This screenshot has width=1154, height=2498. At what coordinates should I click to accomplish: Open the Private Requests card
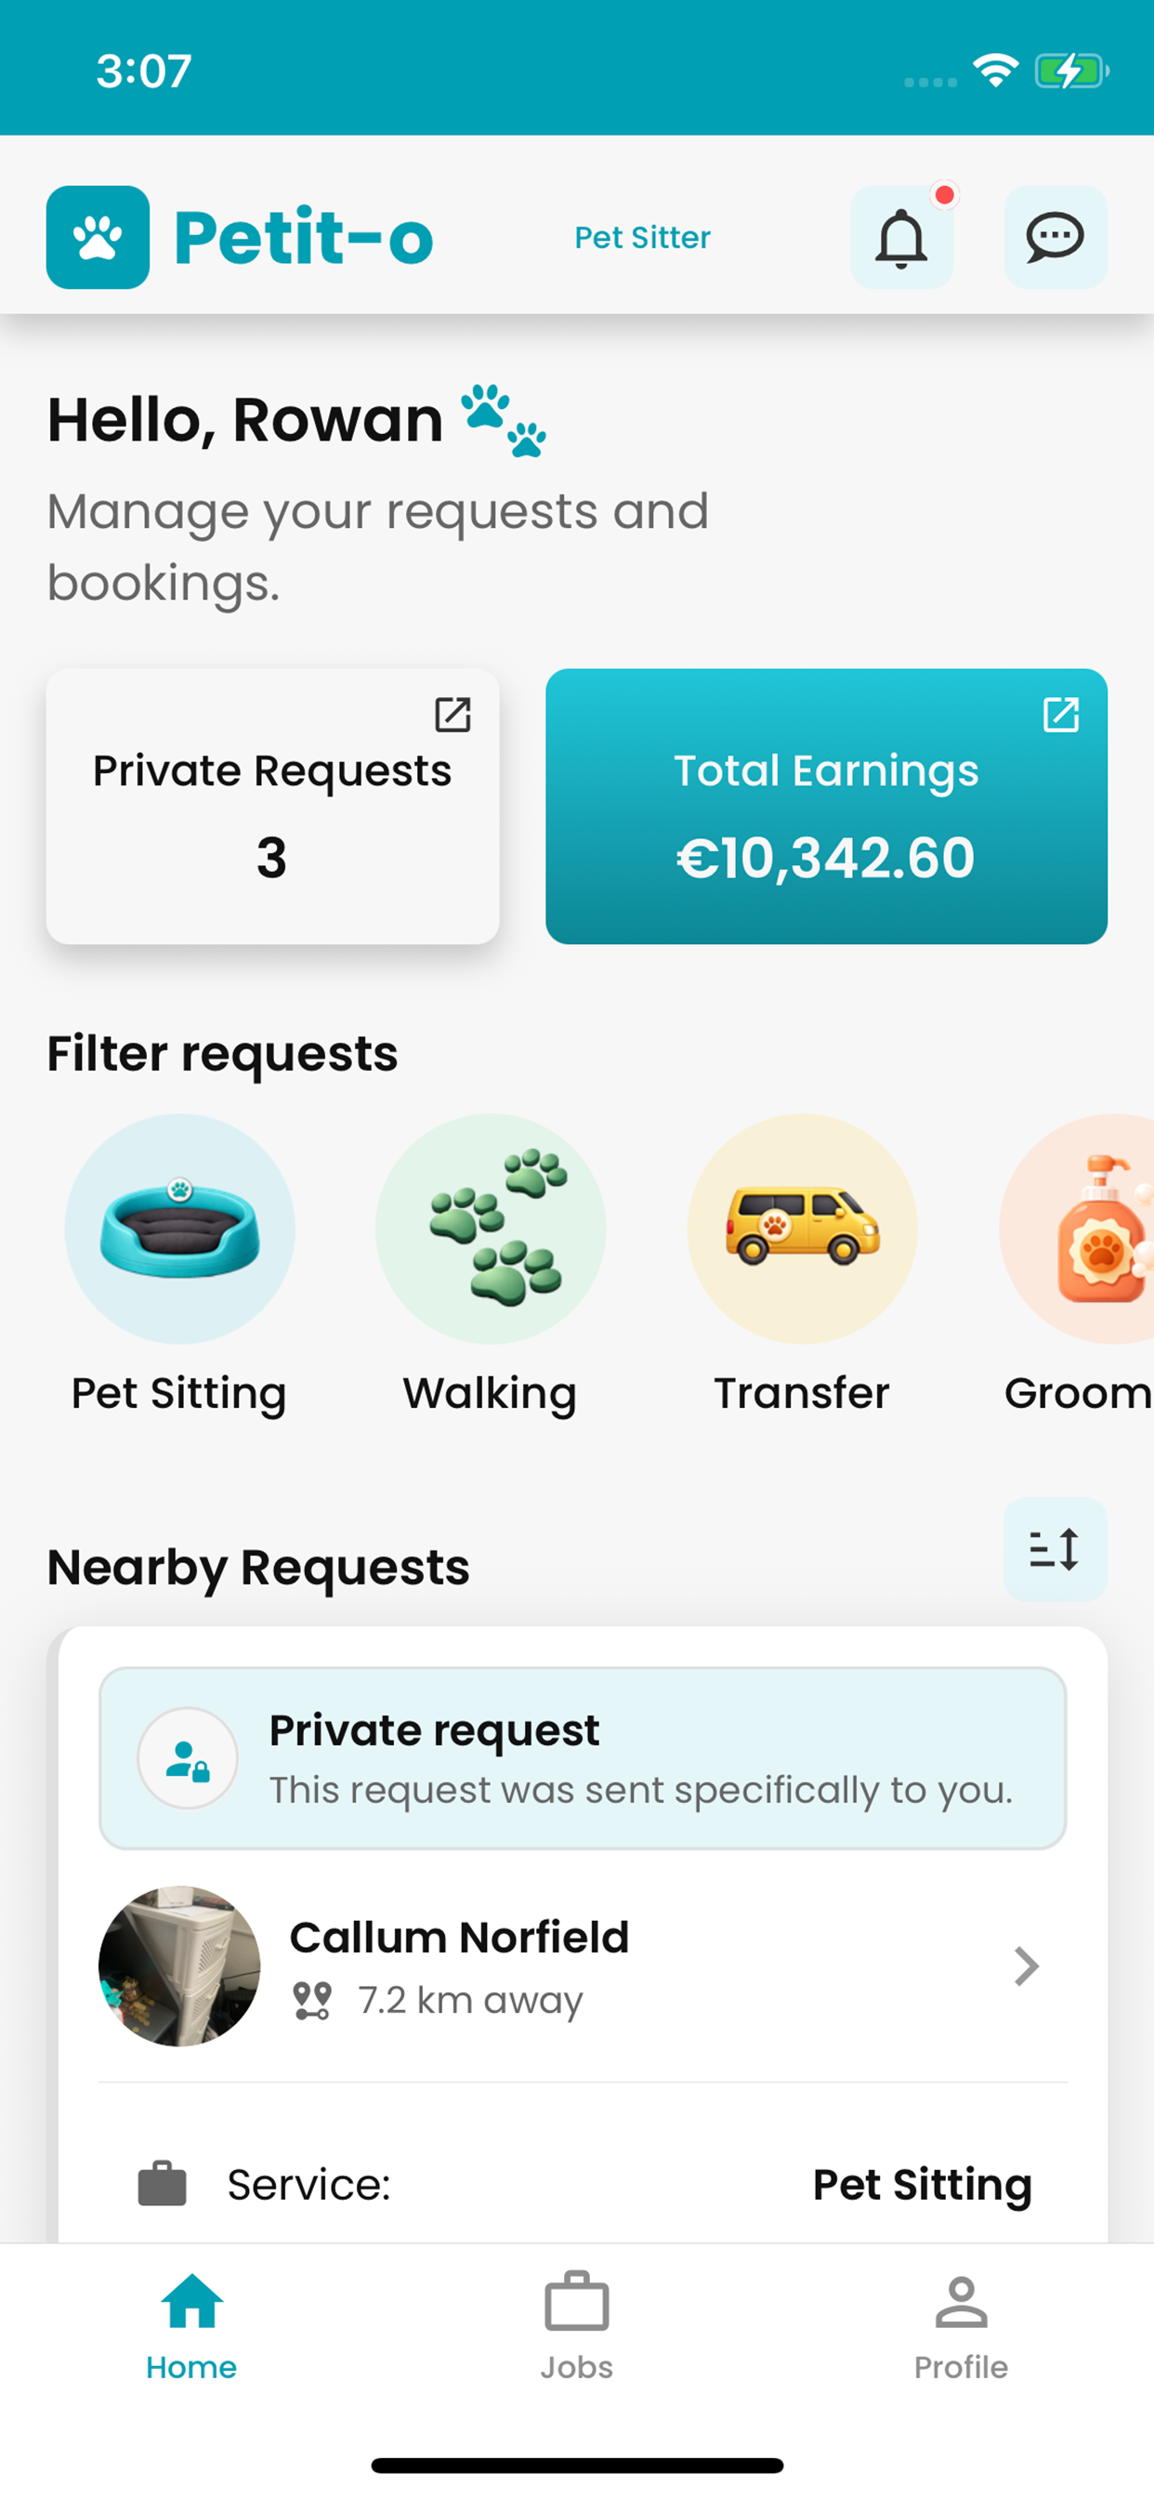(x=272, y=806)
